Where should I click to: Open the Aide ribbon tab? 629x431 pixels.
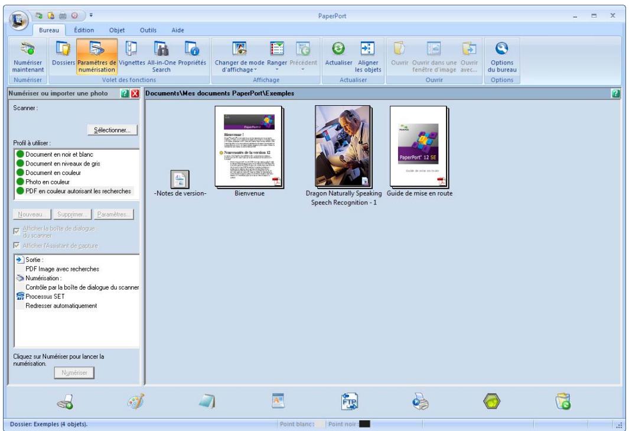(178, 30)
